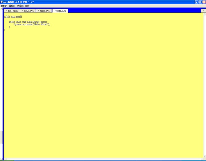Minimize the Java editor window
The width and height of the screenshot is (206, 161).
[x=196, y=2]
